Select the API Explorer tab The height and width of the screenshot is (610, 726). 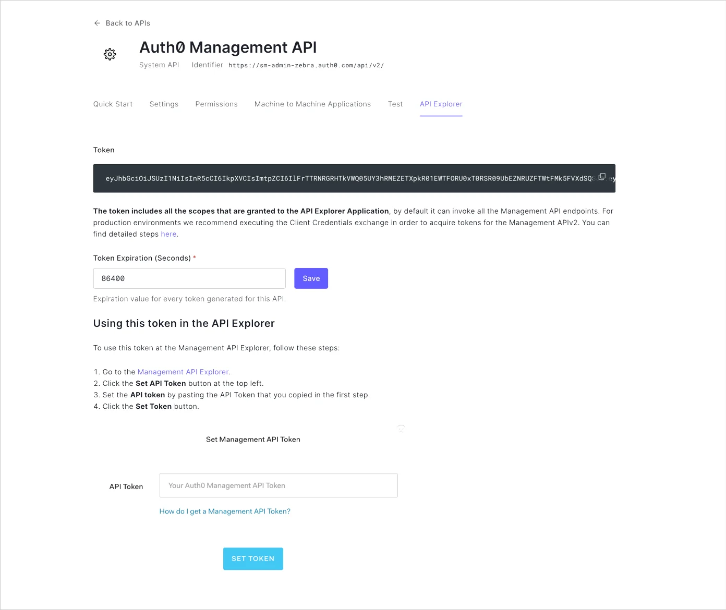(x=441, y=104)
